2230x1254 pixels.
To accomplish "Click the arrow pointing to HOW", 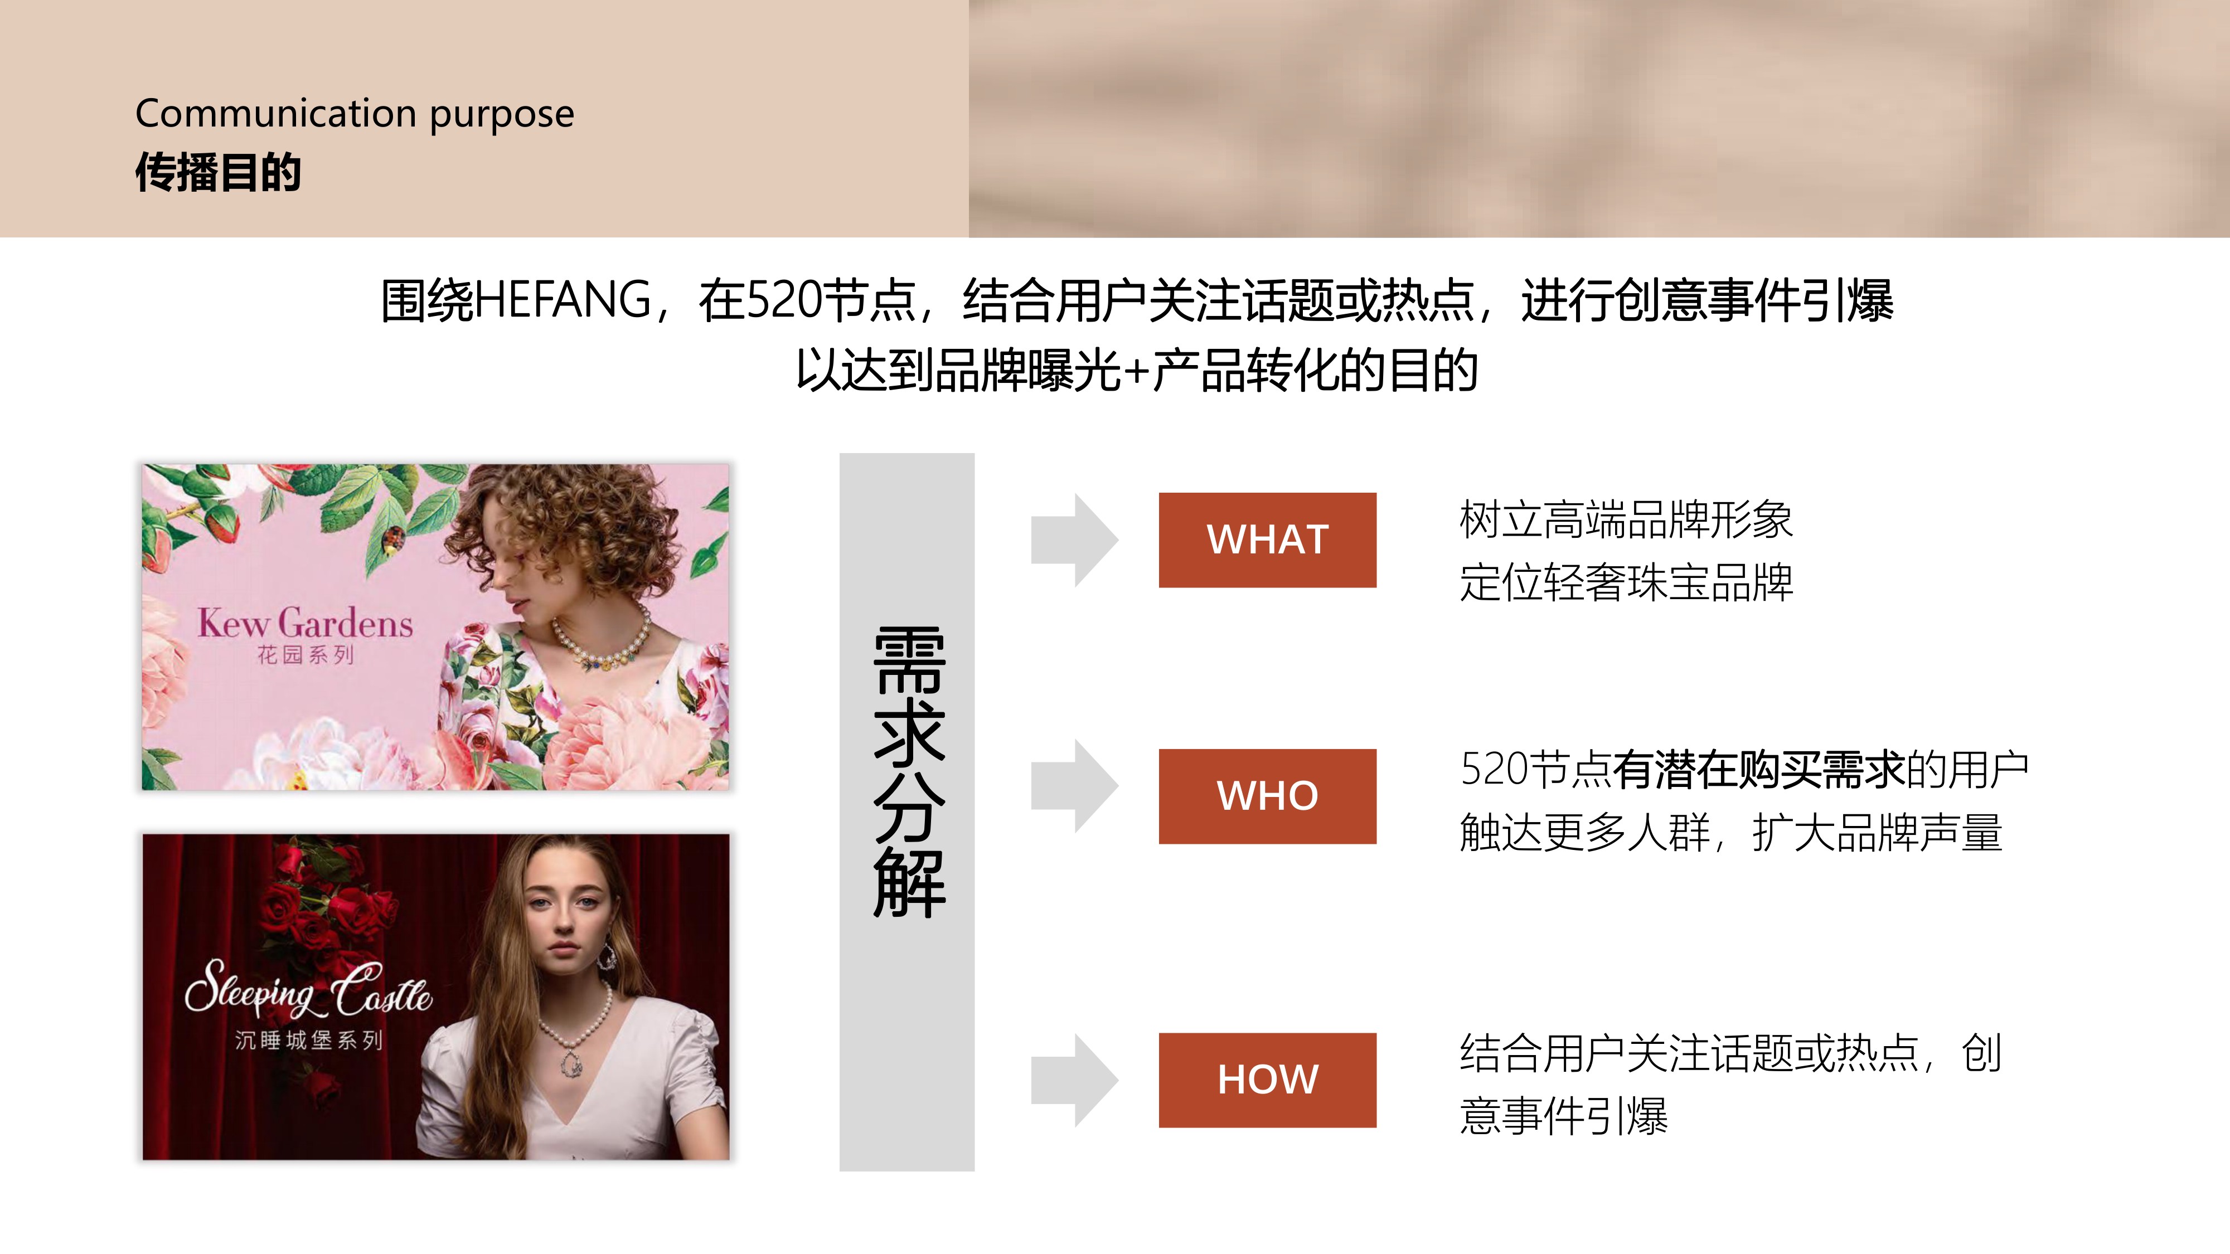I will pos(1074,1080).
